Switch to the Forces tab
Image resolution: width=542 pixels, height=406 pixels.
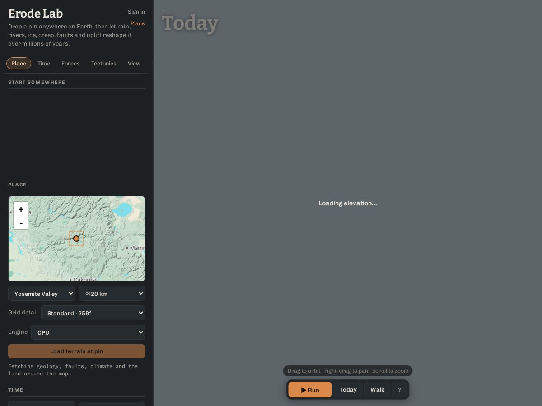pos(70,64)
